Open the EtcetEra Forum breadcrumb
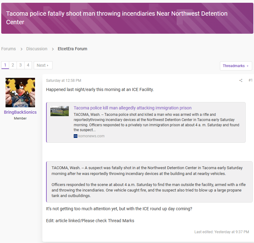 click(72, 49)
